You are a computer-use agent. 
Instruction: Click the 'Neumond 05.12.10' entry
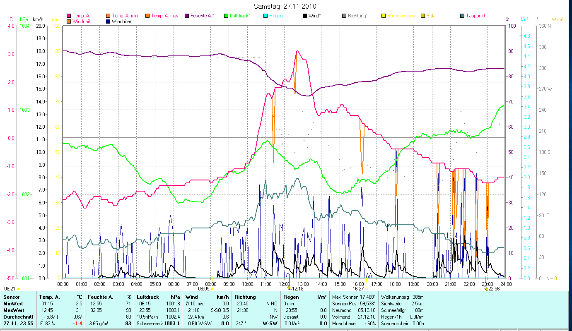pos(354,310)
